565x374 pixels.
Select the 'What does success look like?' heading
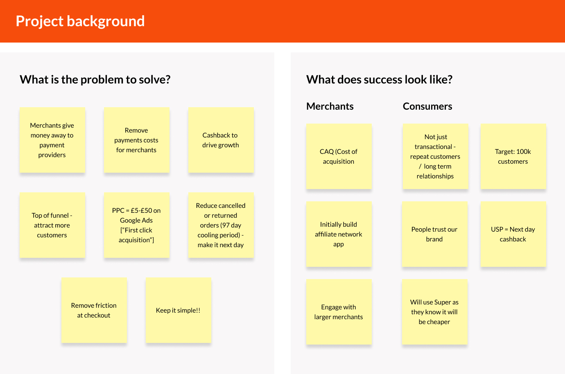[379, 79]
